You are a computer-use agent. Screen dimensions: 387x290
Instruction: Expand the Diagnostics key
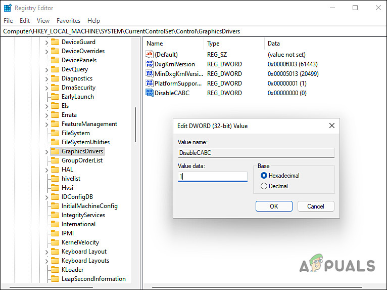(x=46, y=79)
